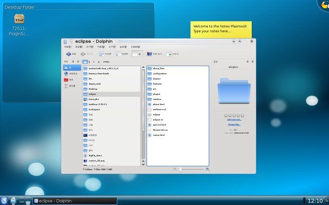Click the zoom out magnifier icon
Image resolution: width=329 pixels, height=205 pixels.
(175, 169)
